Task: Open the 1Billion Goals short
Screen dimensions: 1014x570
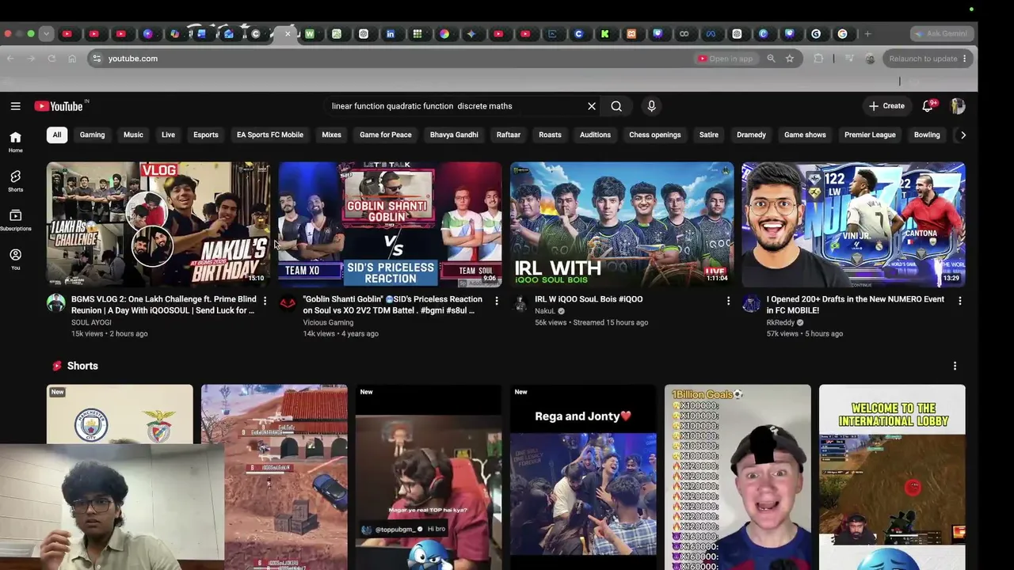Action: 738,477
